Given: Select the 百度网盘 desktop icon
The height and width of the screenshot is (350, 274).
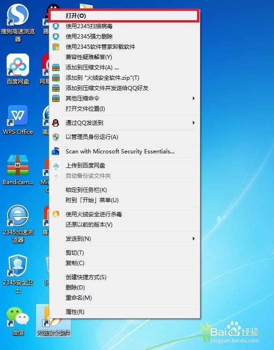Looking at the screenshot, I should [18, 69].
